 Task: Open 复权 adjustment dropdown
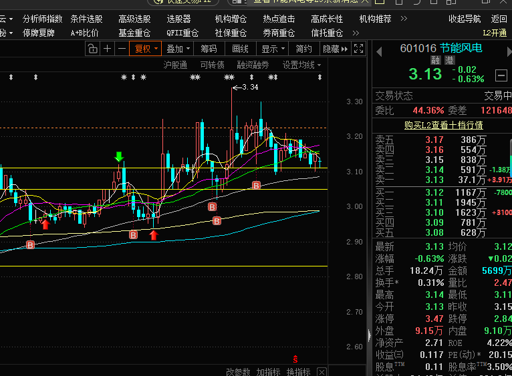[145, 49]
